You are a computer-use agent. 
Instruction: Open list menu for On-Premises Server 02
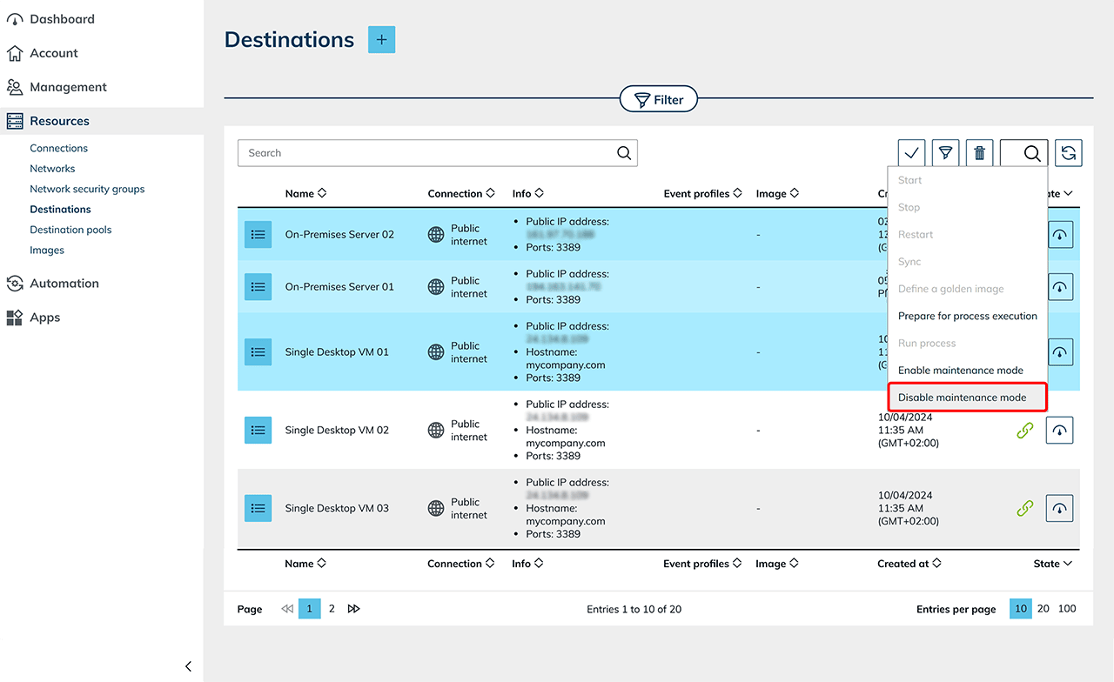(x=258, y=235)
